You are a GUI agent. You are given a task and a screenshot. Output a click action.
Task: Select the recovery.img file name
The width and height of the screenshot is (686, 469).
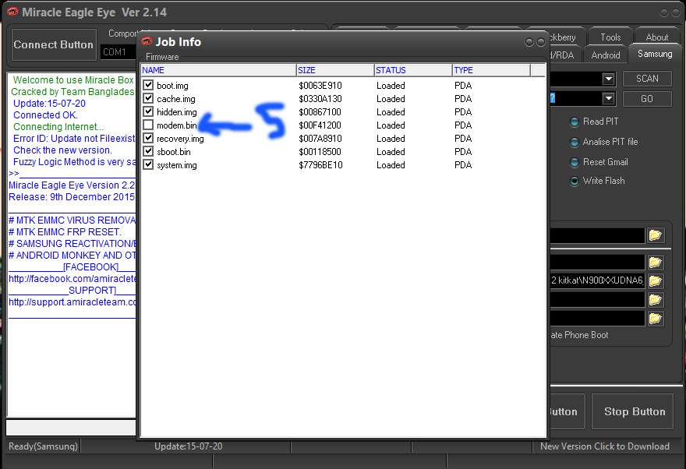pyautogui.click(x=180, y=139)
